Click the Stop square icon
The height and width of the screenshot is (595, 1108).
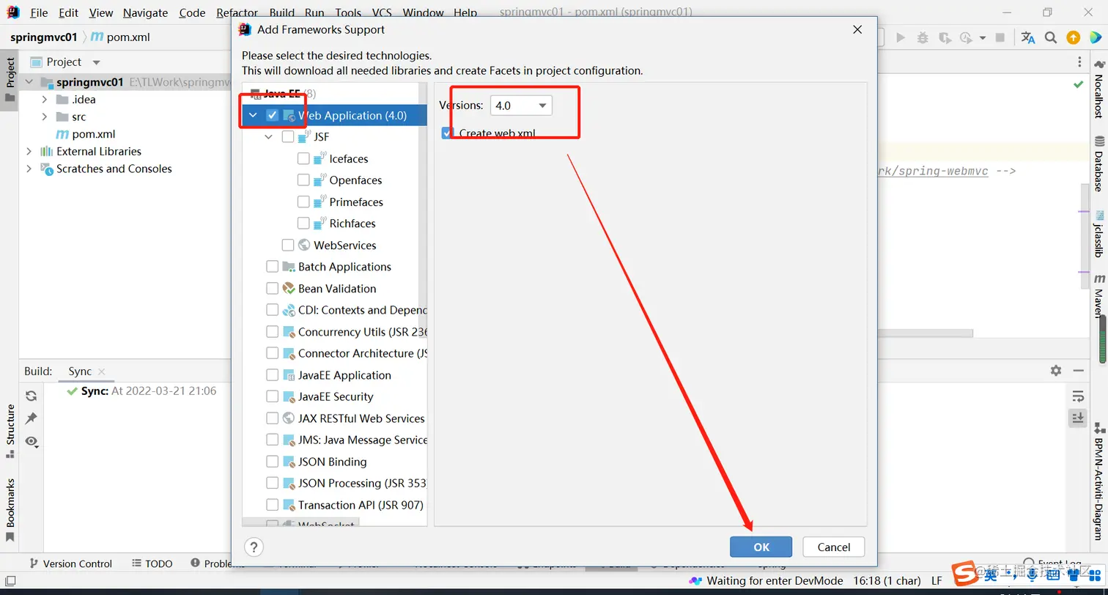point(1000,37)
